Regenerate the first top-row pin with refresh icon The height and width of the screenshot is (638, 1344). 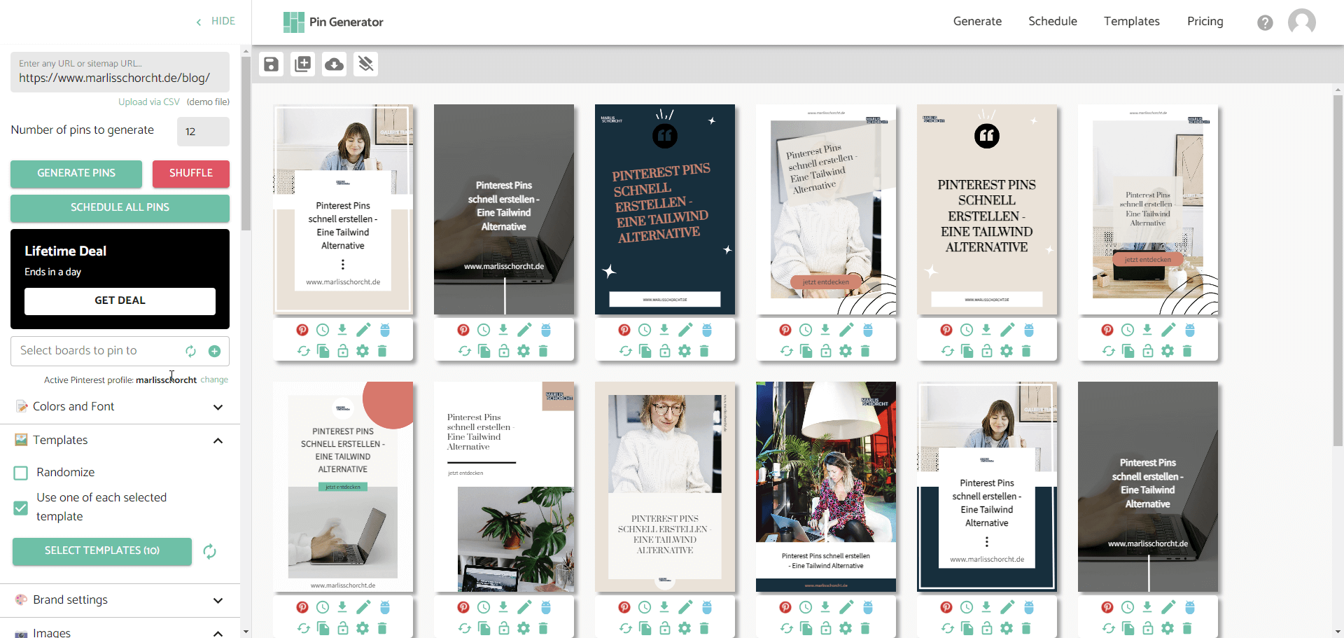pos(304,351)
